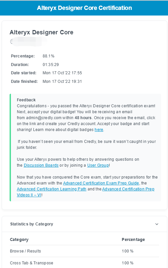Open the Advanced Certification Learning Path link
The width and height of the screenshot is (168, 268).
pos(52,189)
